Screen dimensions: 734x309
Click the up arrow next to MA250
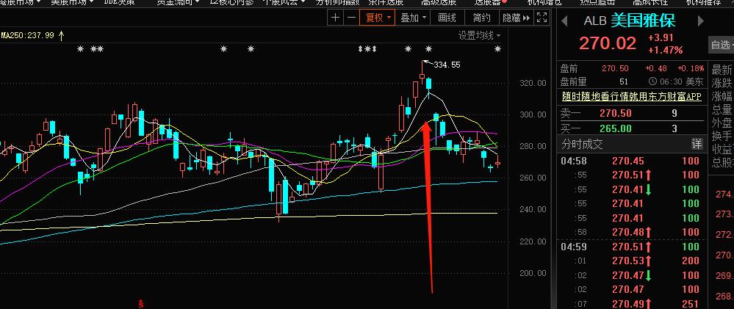pos(61,35)
